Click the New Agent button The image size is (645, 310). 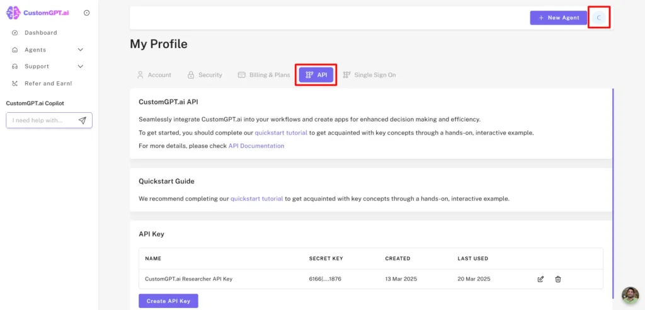click(x=558, y=18)
